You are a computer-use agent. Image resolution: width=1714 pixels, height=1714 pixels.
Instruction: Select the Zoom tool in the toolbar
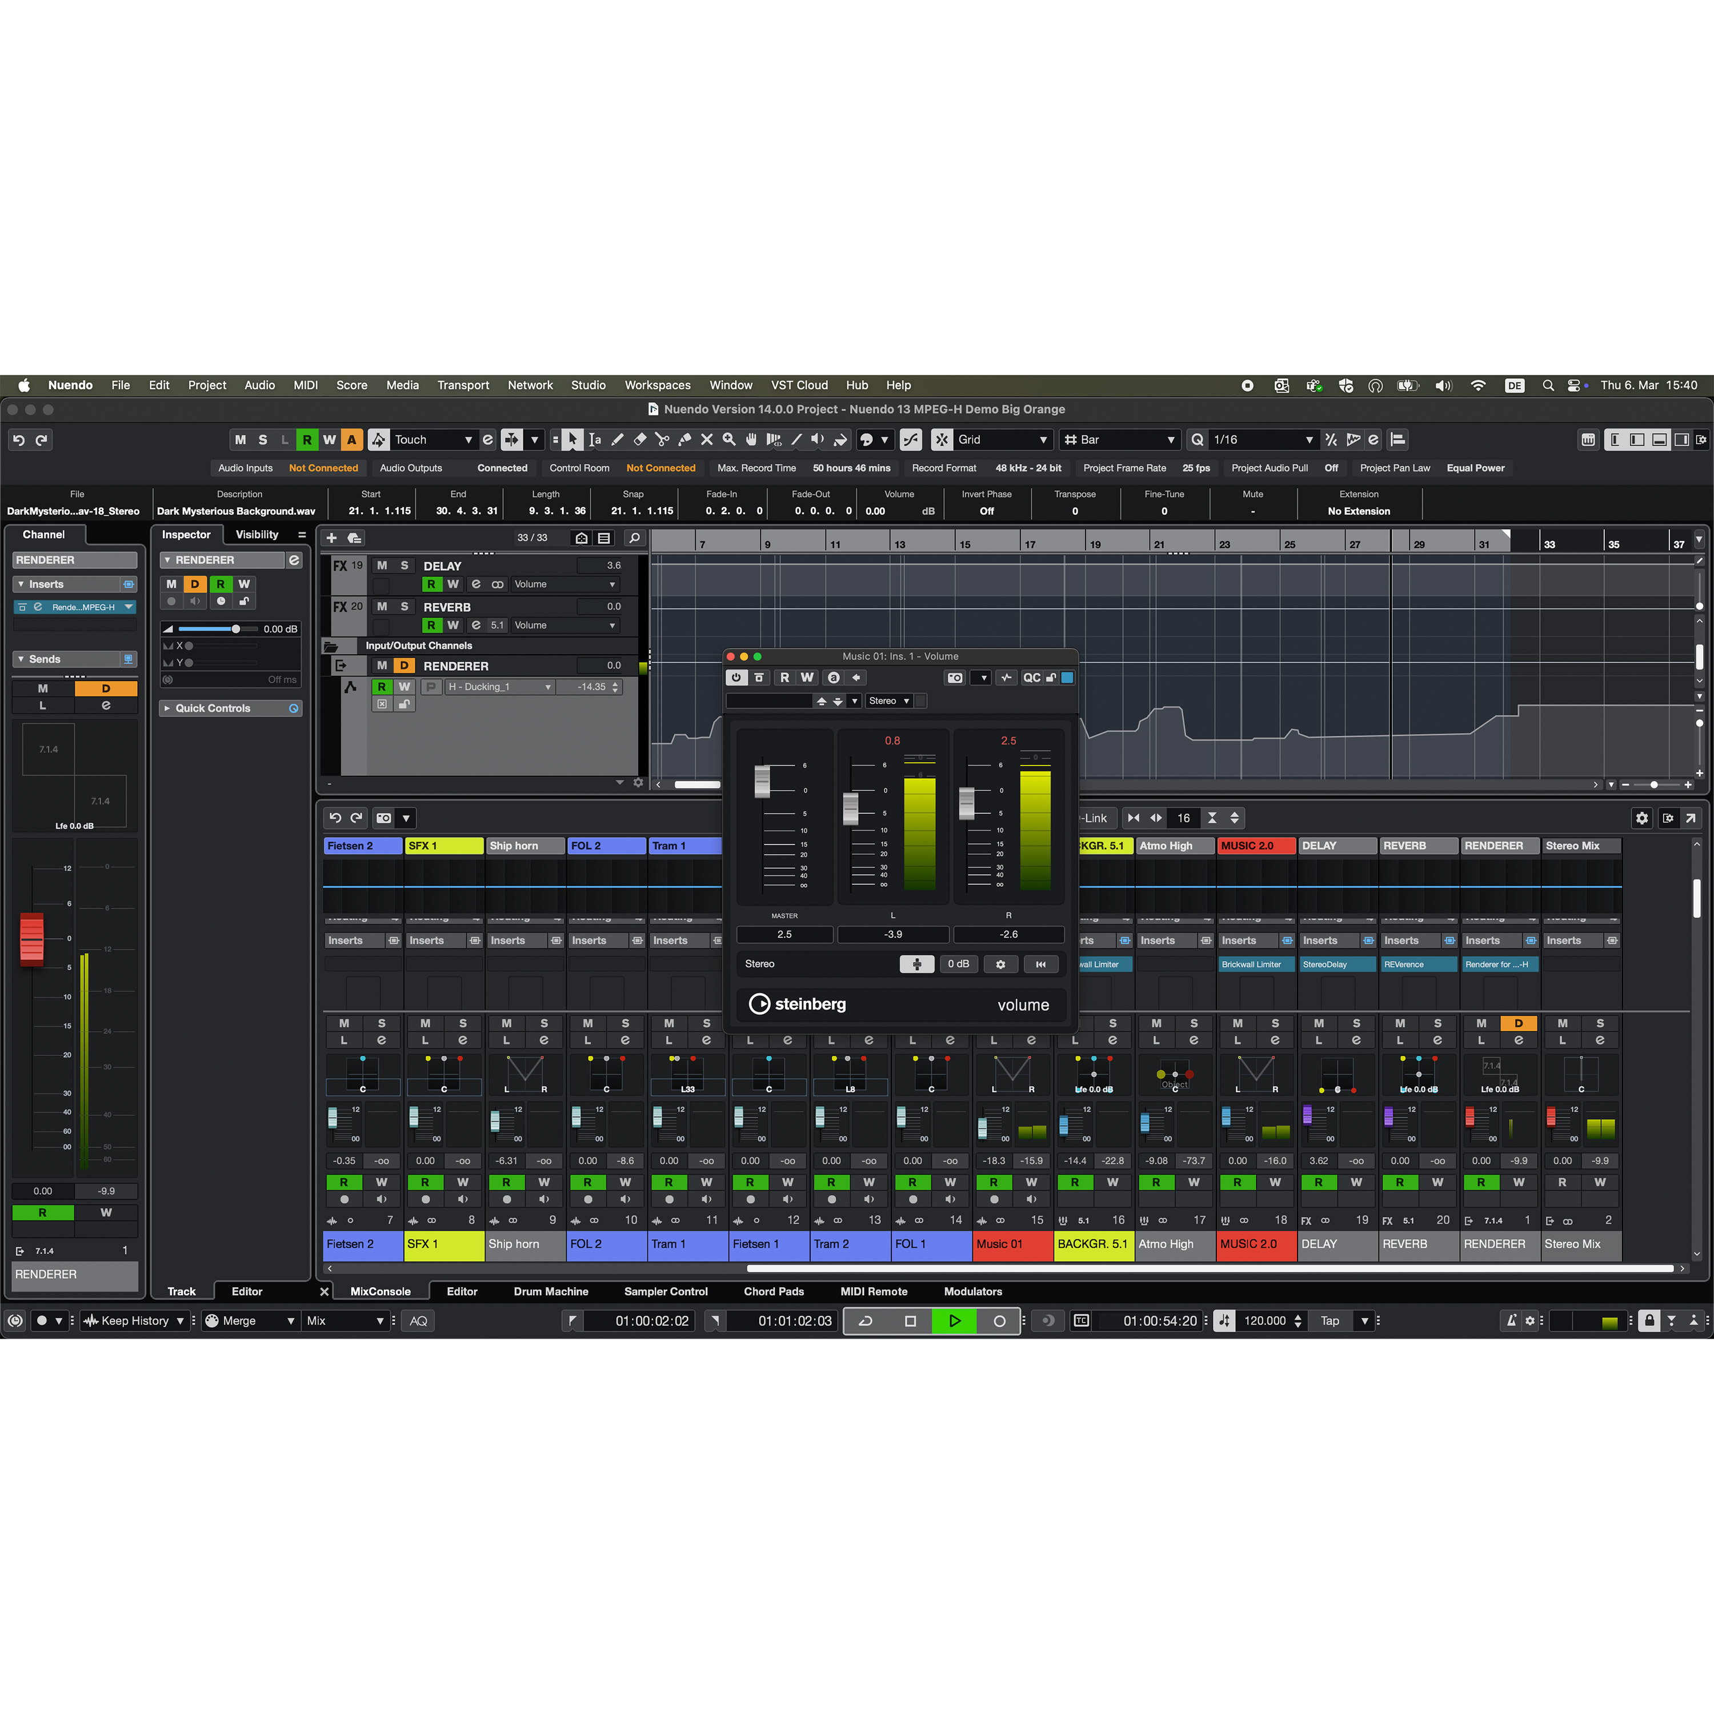[729, 439]
